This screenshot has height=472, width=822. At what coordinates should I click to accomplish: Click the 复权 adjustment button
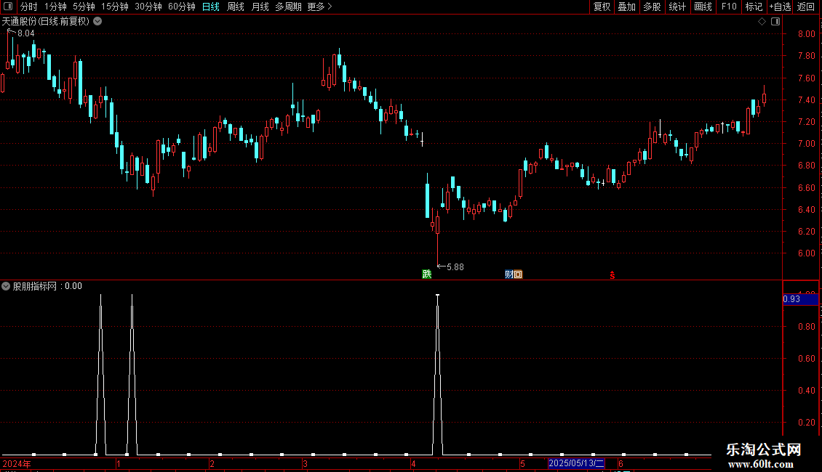click(x=602, y=7)
